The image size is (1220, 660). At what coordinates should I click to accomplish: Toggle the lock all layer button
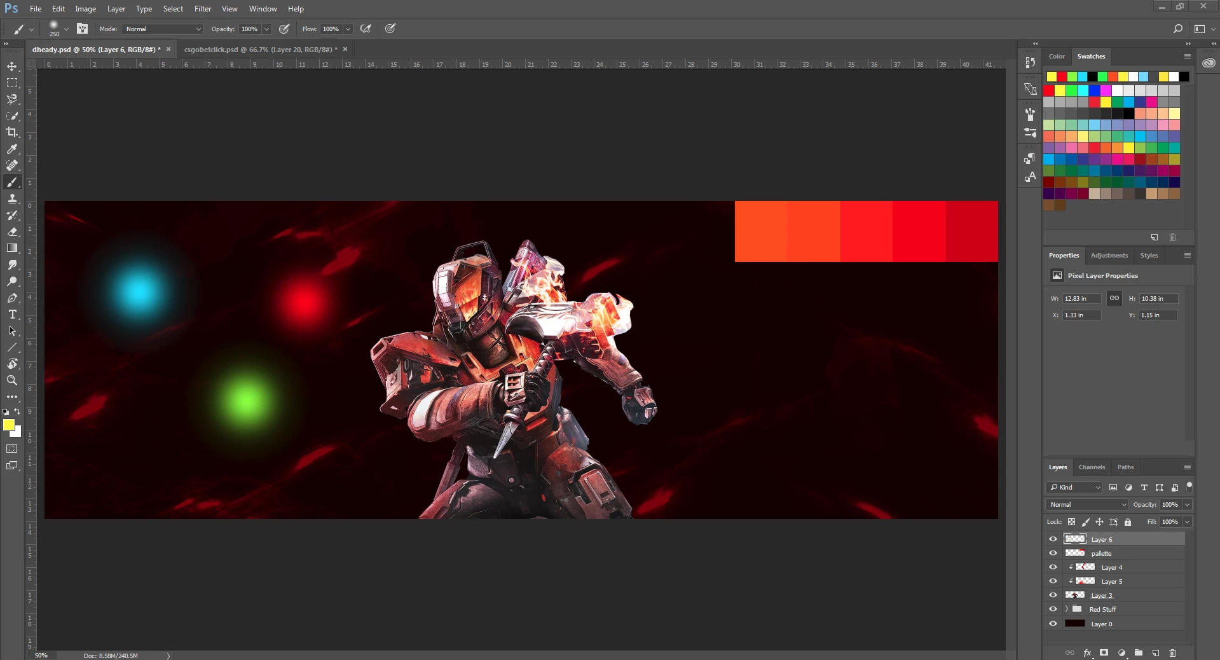pos(1128,522)
